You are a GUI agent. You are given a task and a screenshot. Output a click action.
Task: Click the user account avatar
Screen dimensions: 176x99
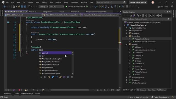pyautogui.click(x=153, y=2)
